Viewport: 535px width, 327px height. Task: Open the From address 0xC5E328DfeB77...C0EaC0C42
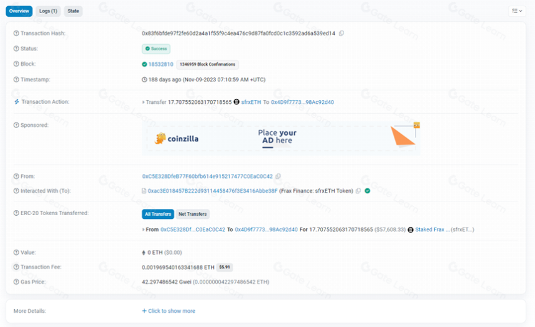[207, 177]
